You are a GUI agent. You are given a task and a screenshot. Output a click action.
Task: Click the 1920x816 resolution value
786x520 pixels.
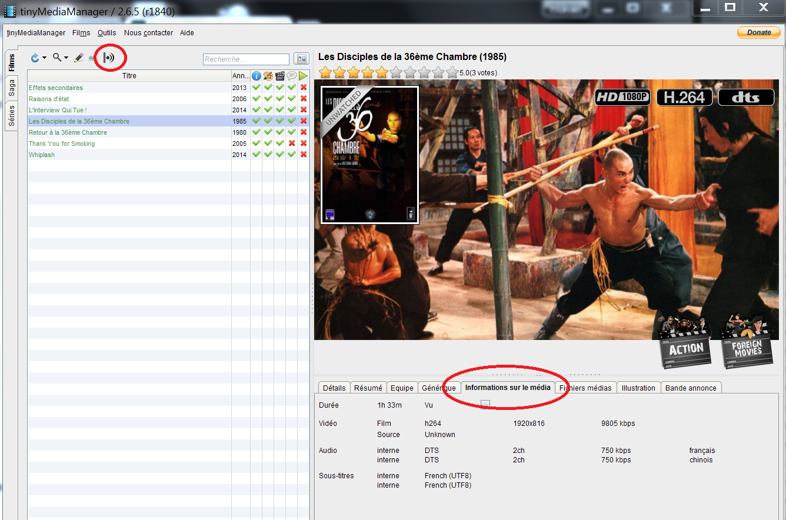click(529, 424)
